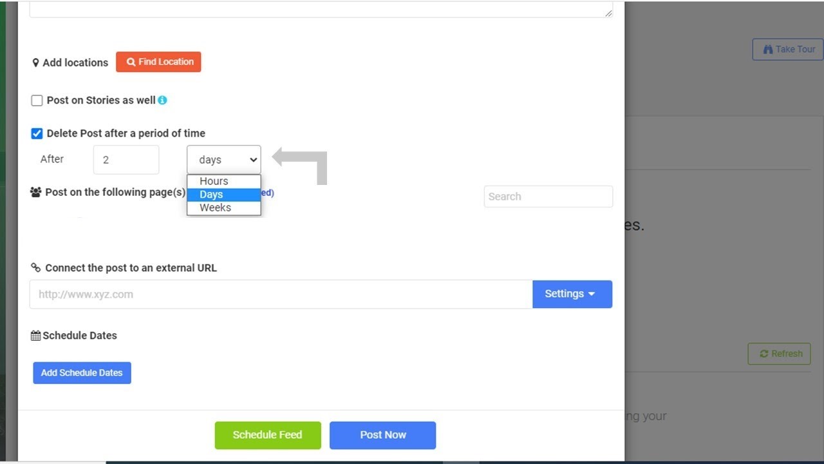This screenshot has height=464, width=824.
Task: Click the people icon beside Post on pages
Action: [35, 192]
